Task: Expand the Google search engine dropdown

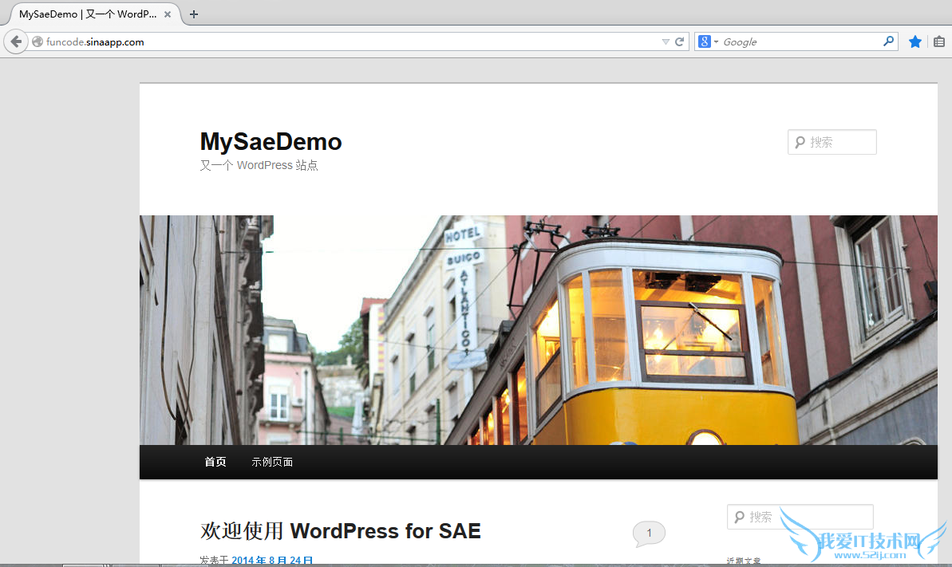Action: pos(708,41)
